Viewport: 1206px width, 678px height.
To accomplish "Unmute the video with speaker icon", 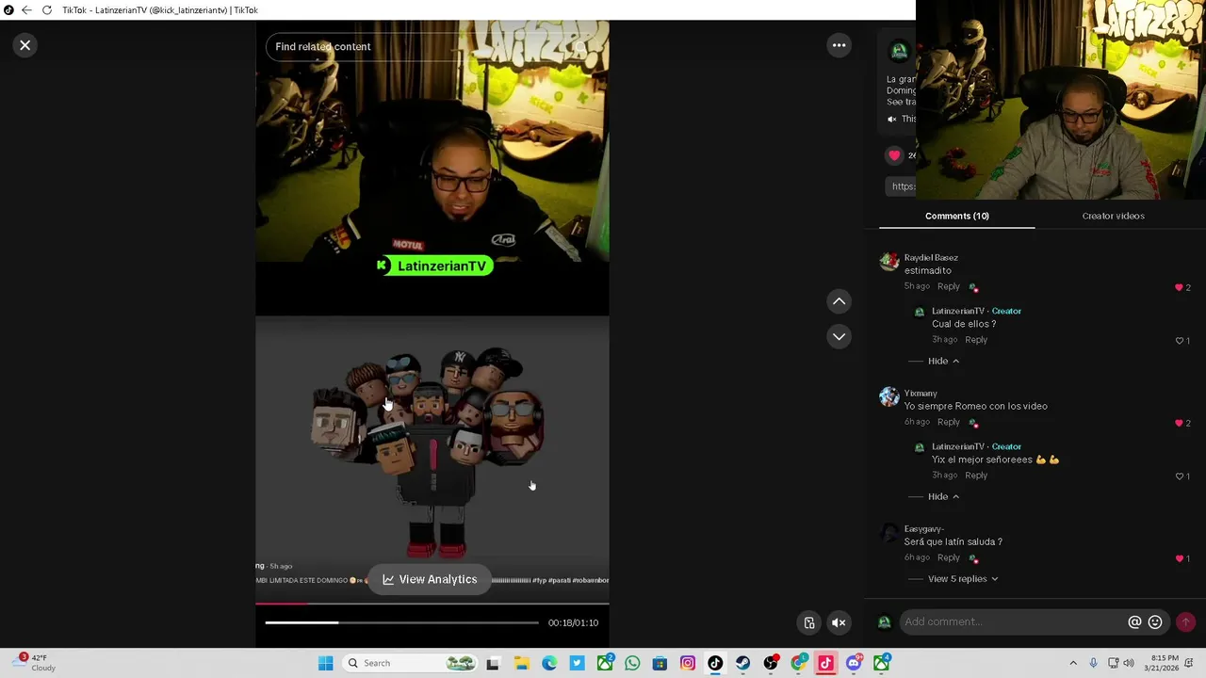I will coord(839,622).
